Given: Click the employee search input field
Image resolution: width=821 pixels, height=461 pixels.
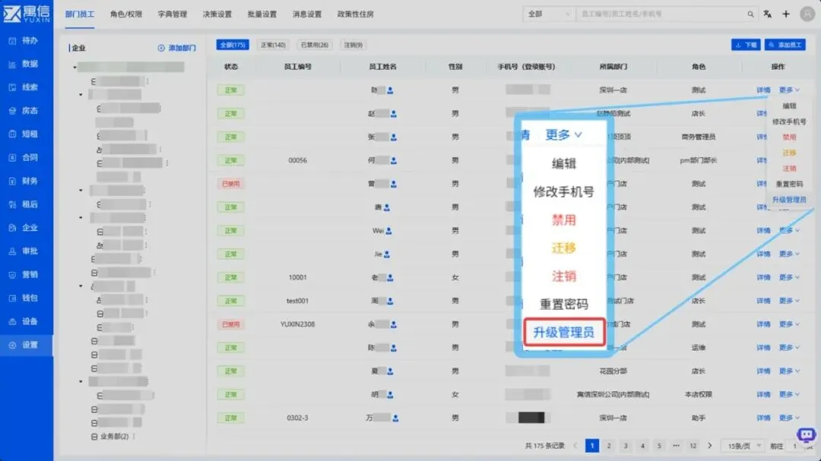Looking at the screenshot, I should 661,14.
